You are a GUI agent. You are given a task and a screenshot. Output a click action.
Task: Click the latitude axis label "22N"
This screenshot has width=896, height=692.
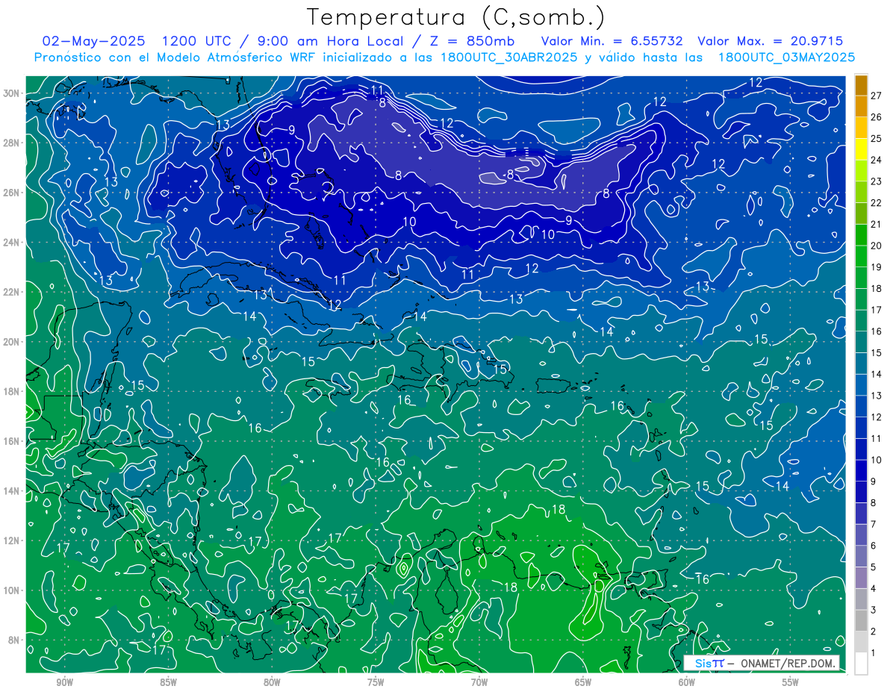(13, 292)
